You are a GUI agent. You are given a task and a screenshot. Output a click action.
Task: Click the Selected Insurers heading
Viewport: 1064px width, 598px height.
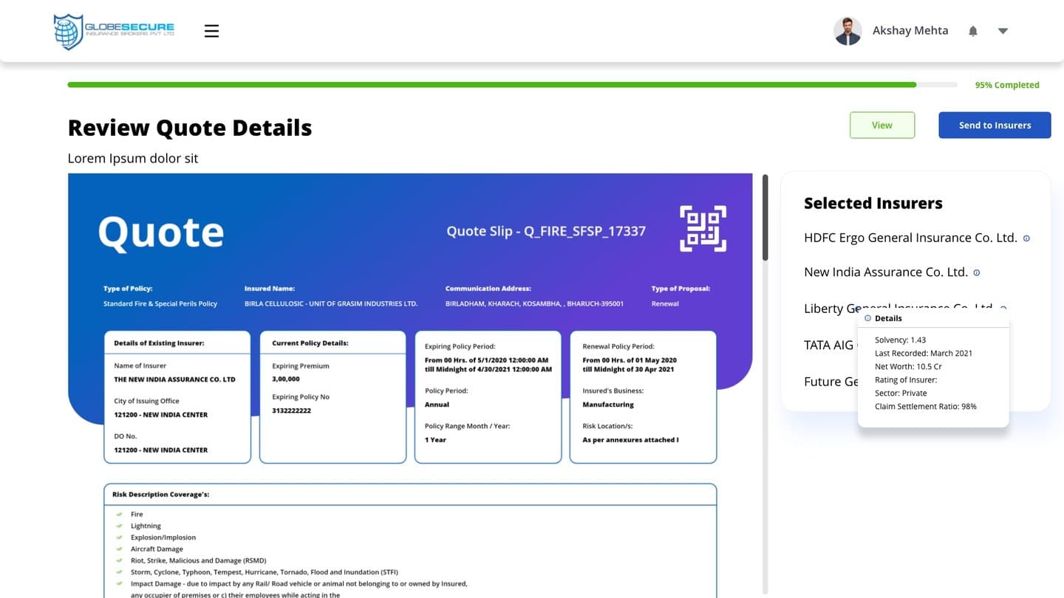point(873,203)
